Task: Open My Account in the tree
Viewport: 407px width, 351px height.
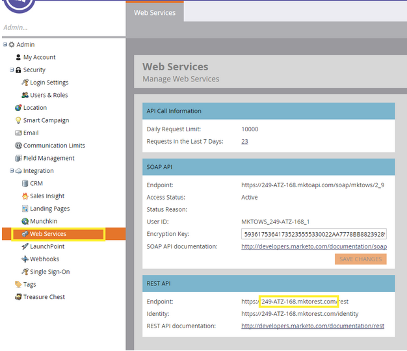Action: pos(40,57)
